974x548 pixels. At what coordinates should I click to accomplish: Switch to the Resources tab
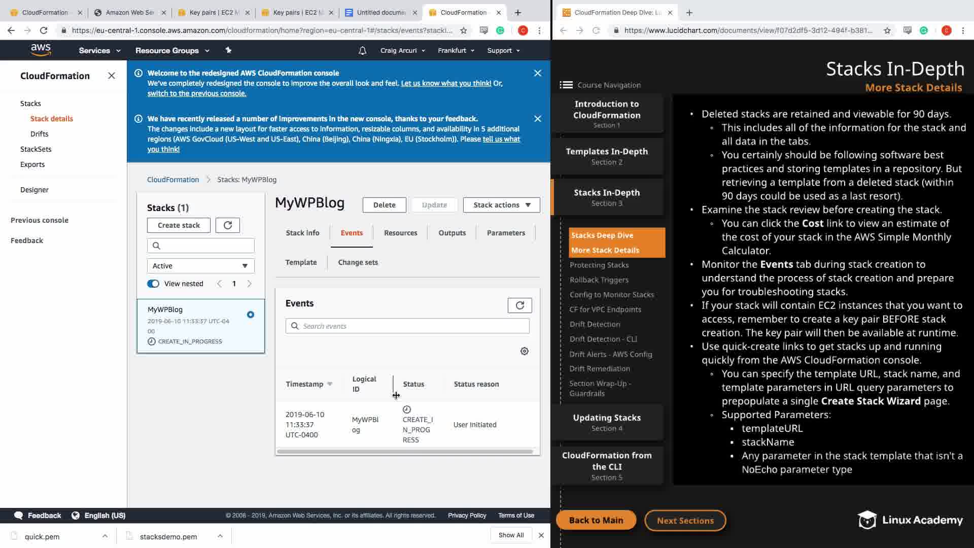(x=400, y=233)
